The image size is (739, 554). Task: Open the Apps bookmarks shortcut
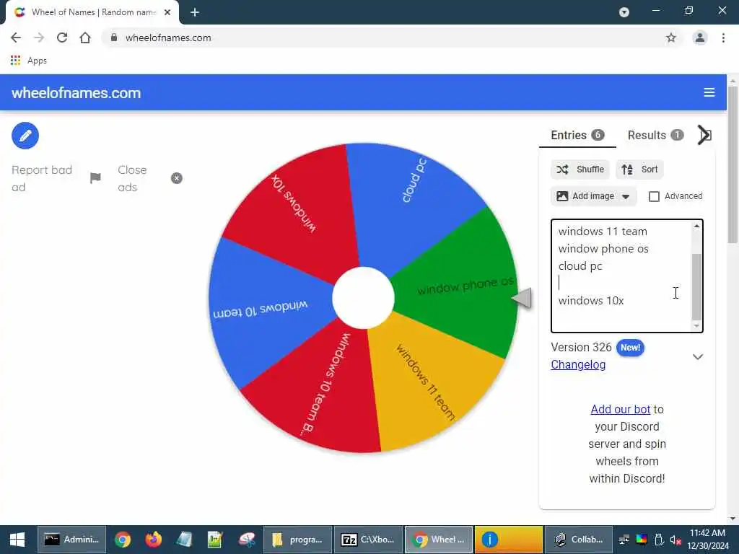click(29, 61)
